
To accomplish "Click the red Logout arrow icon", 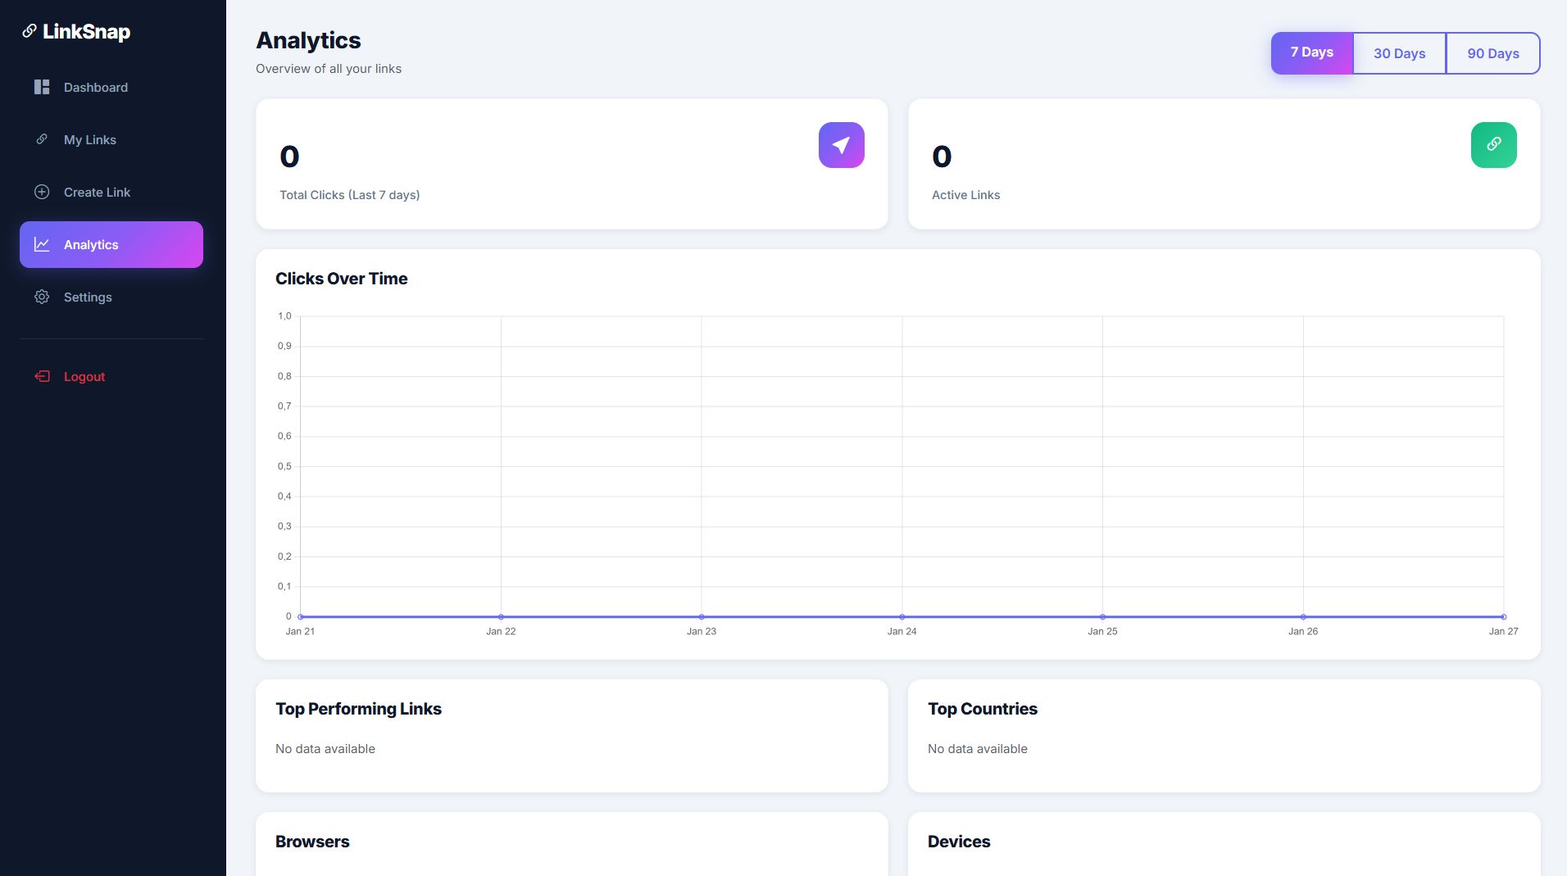I will (x=42, y=376).
